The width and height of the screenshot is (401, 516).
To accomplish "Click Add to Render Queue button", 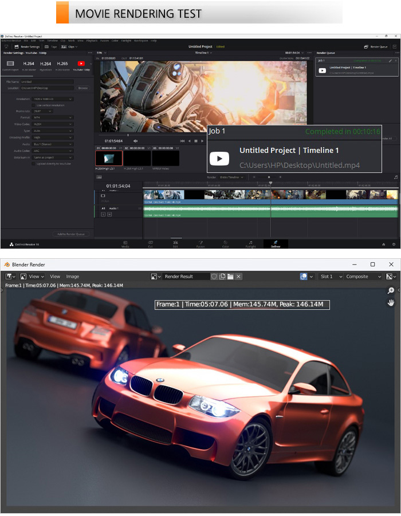I will coord(71,234).
